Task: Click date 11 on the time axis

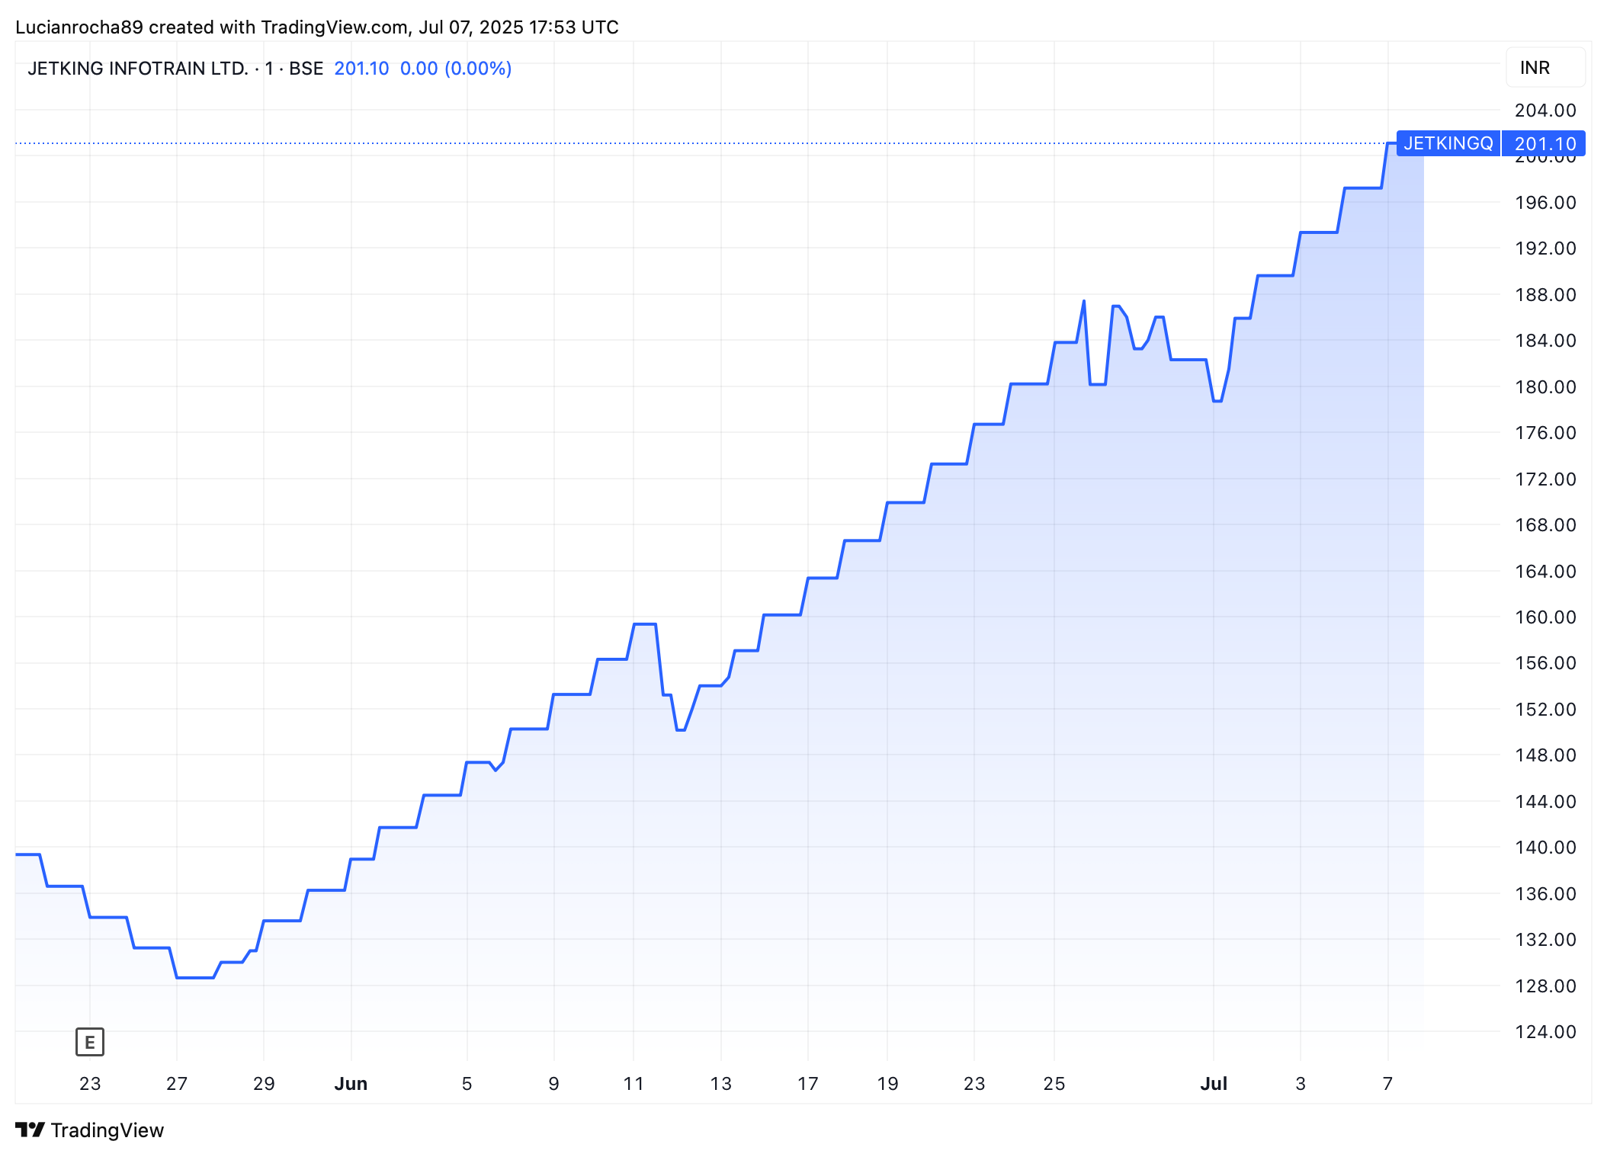Action: (633, 1084)
